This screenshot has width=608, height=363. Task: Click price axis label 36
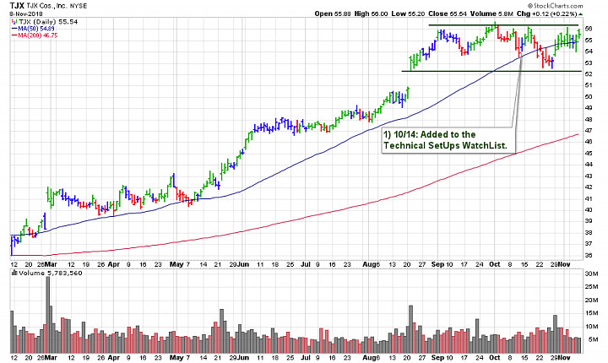point(589,255)
